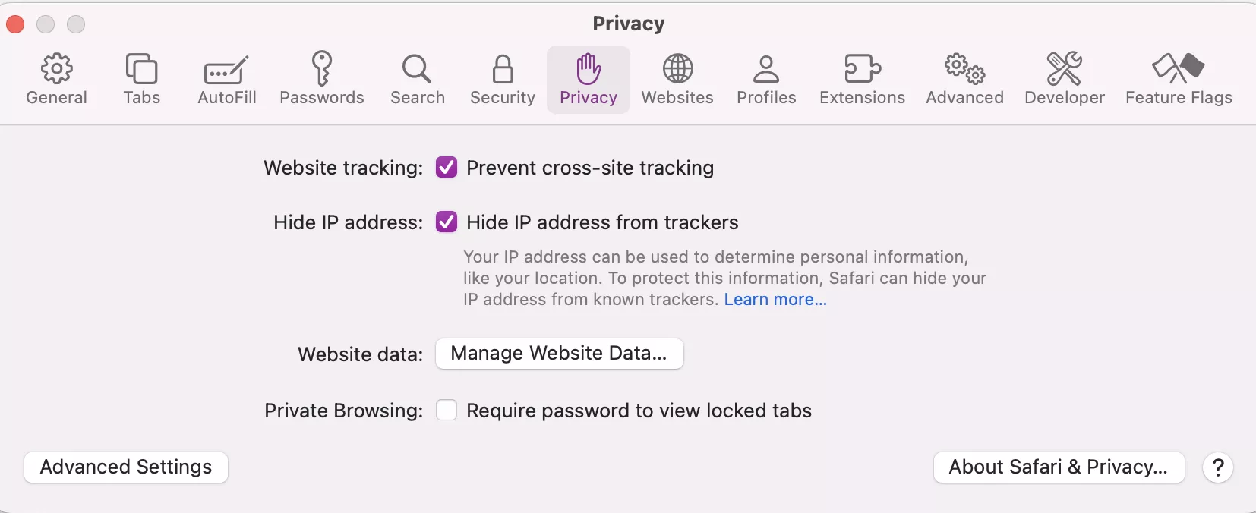1256x513 pixels.
Task: Open the General settings pane
Action: (57, 79)
